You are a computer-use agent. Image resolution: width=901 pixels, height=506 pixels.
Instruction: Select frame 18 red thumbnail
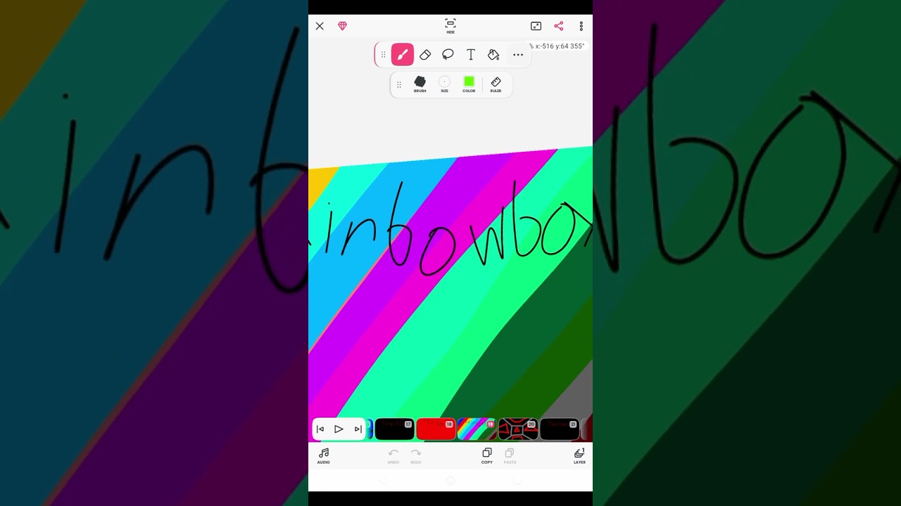pyautogui.click(x=436, y=429)
